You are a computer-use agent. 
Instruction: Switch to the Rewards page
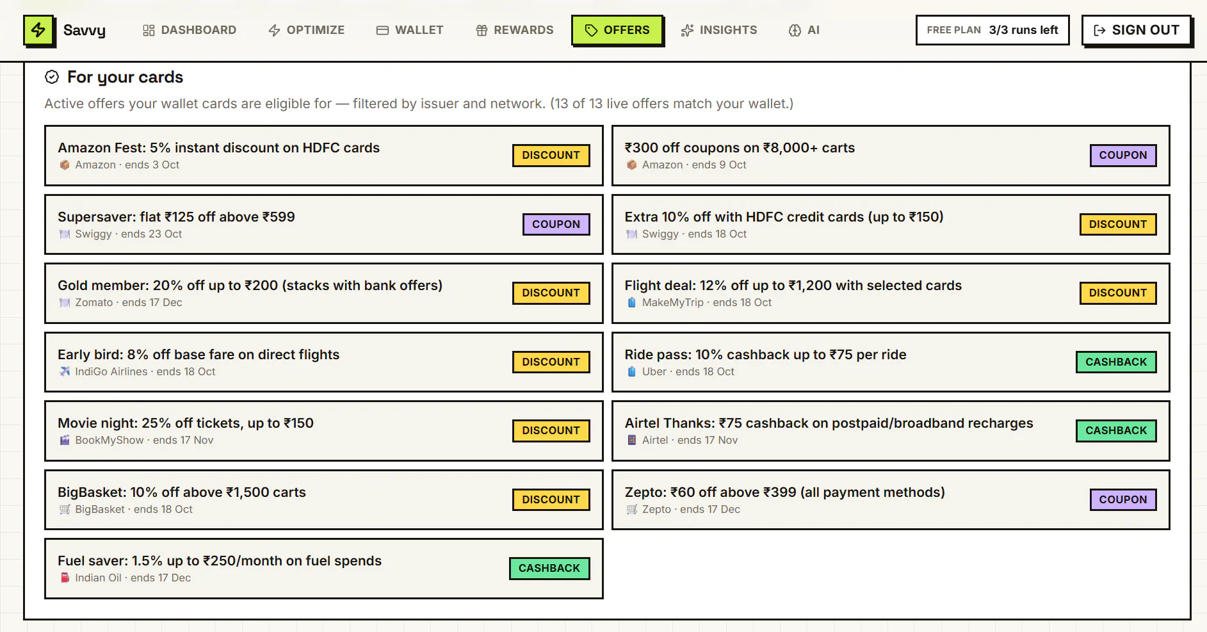tap(515, 30)
